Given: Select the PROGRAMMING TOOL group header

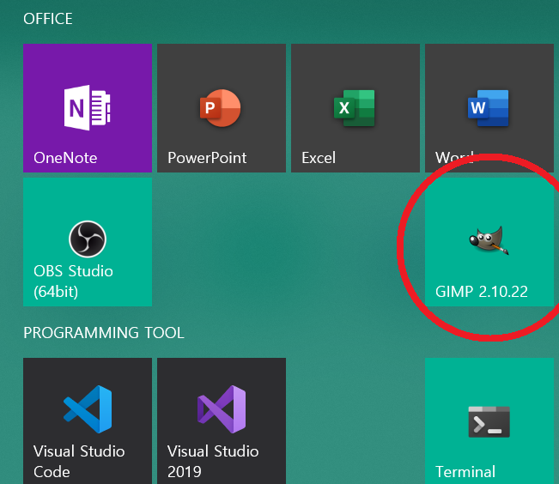Looking at the screenshot, I should tap(104, 333).
